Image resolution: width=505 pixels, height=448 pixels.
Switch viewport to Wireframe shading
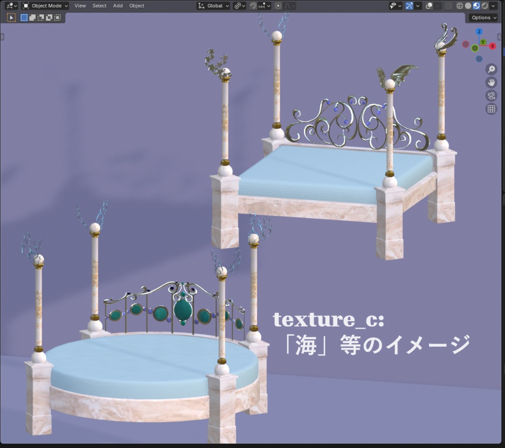(460, 5)
